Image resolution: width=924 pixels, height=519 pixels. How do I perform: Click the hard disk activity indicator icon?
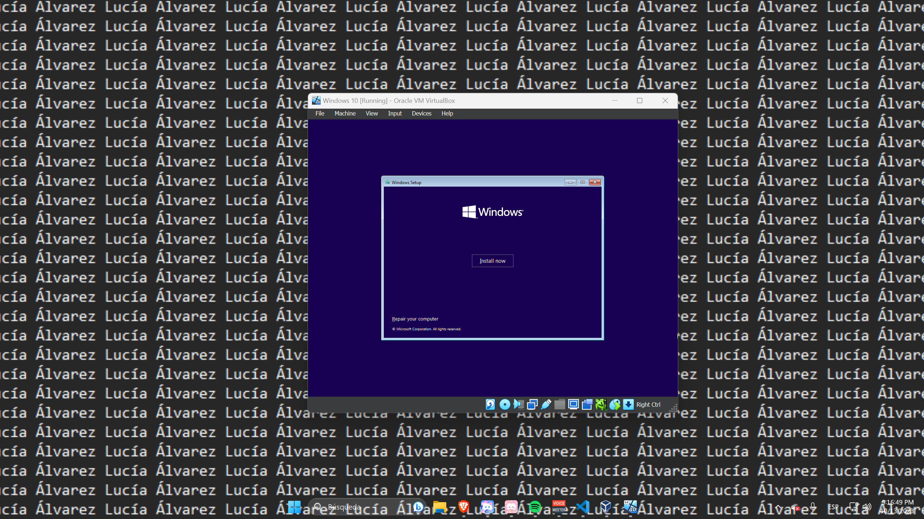(490, 405)
